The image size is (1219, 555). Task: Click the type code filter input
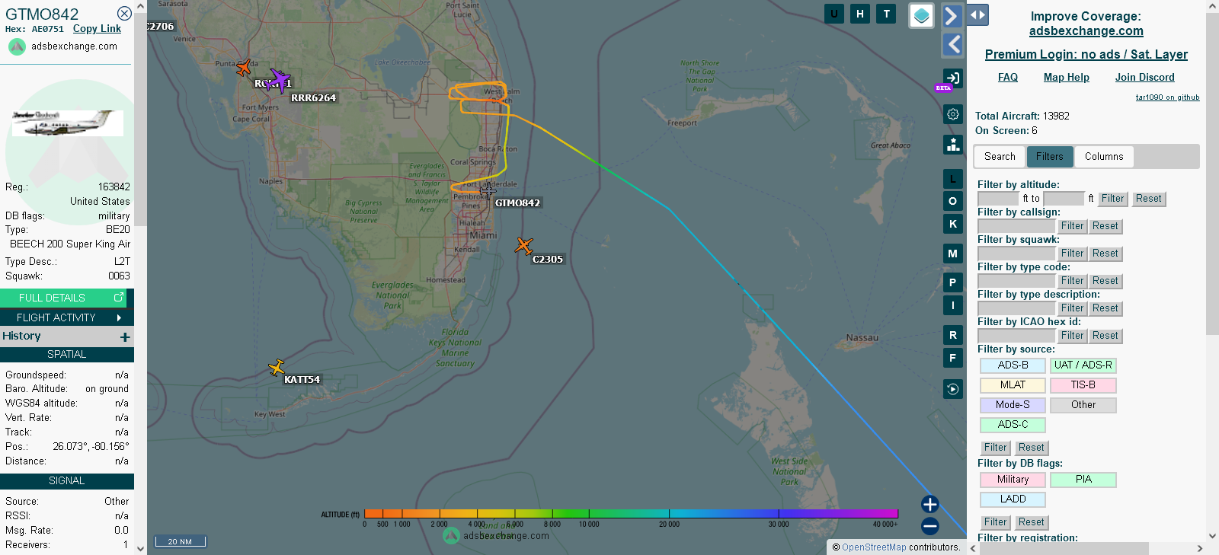pos(1016,281)
